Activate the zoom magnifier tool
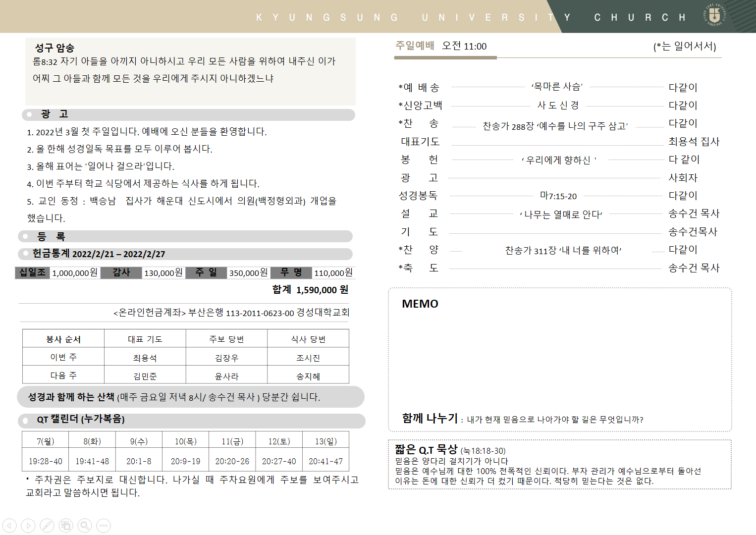The width and height of the screenshot is (756, 535). pos(85,526)
